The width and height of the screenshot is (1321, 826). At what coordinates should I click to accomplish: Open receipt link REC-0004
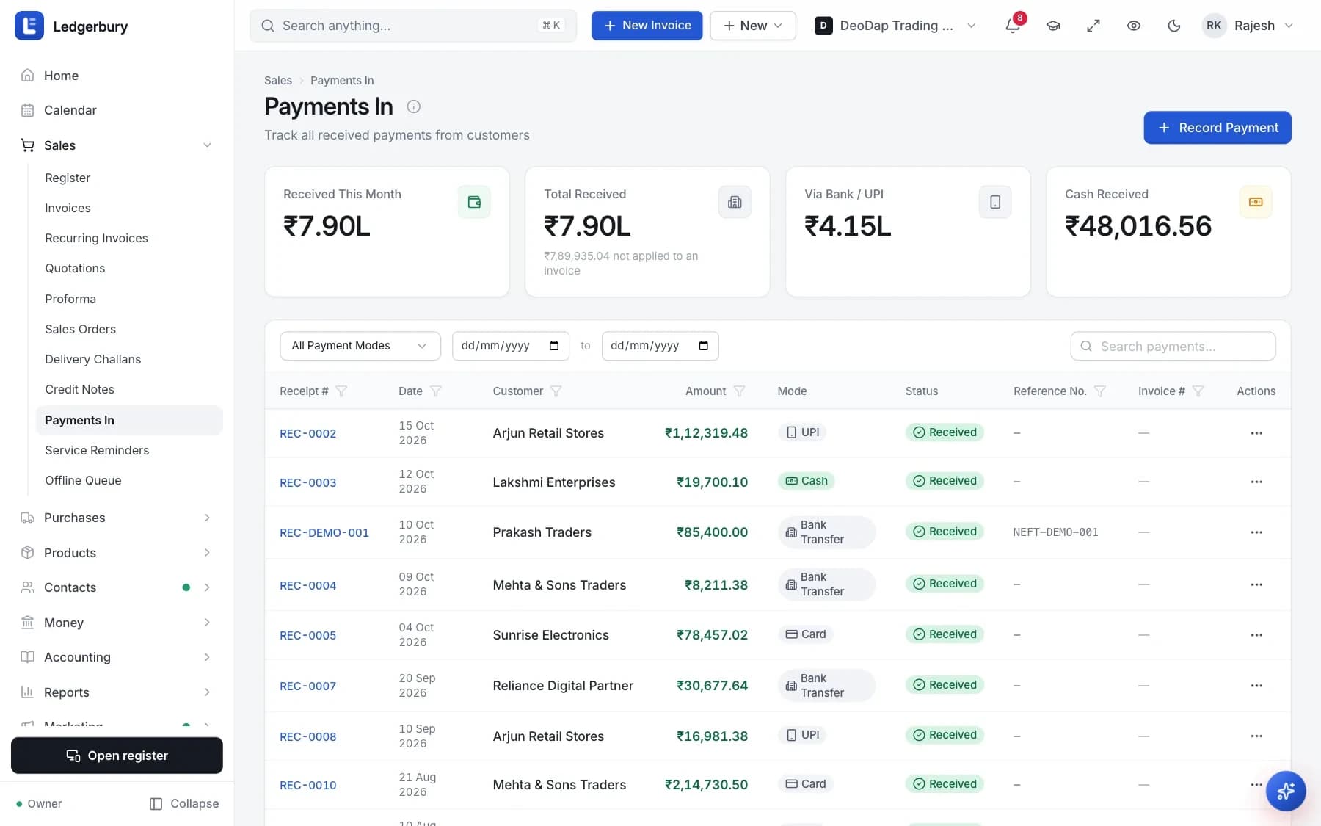(x=308, y=585)
